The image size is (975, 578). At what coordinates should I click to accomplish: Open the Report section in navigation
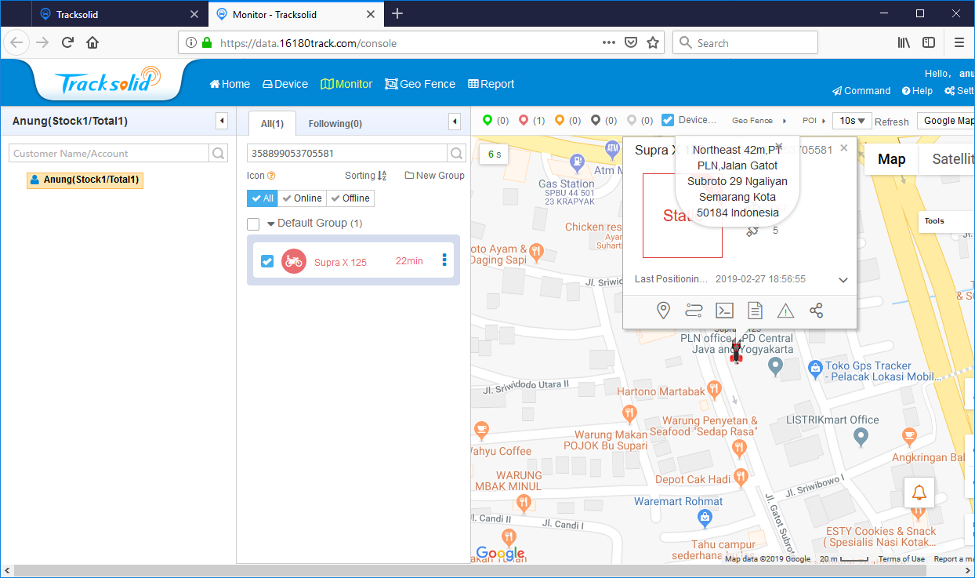[x=491, y=84]
